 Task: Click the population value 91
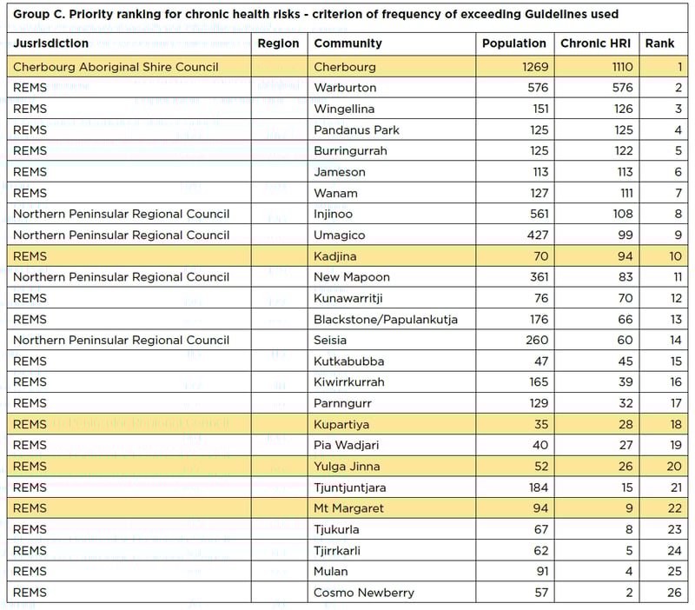click(542, 572)
